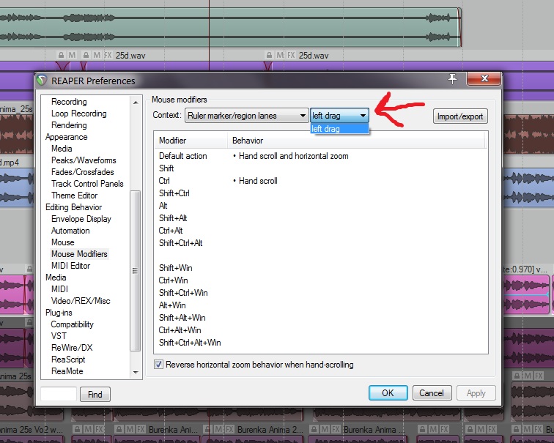Viewport: 554px width, 443px height.
Task: Open Video/REX/Misc settings
Action: point(81,301)
